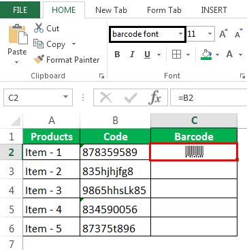Toggle Bold formatting
Image resolution: width=247 pixels, height=250 pixels.
click(117, 54)
